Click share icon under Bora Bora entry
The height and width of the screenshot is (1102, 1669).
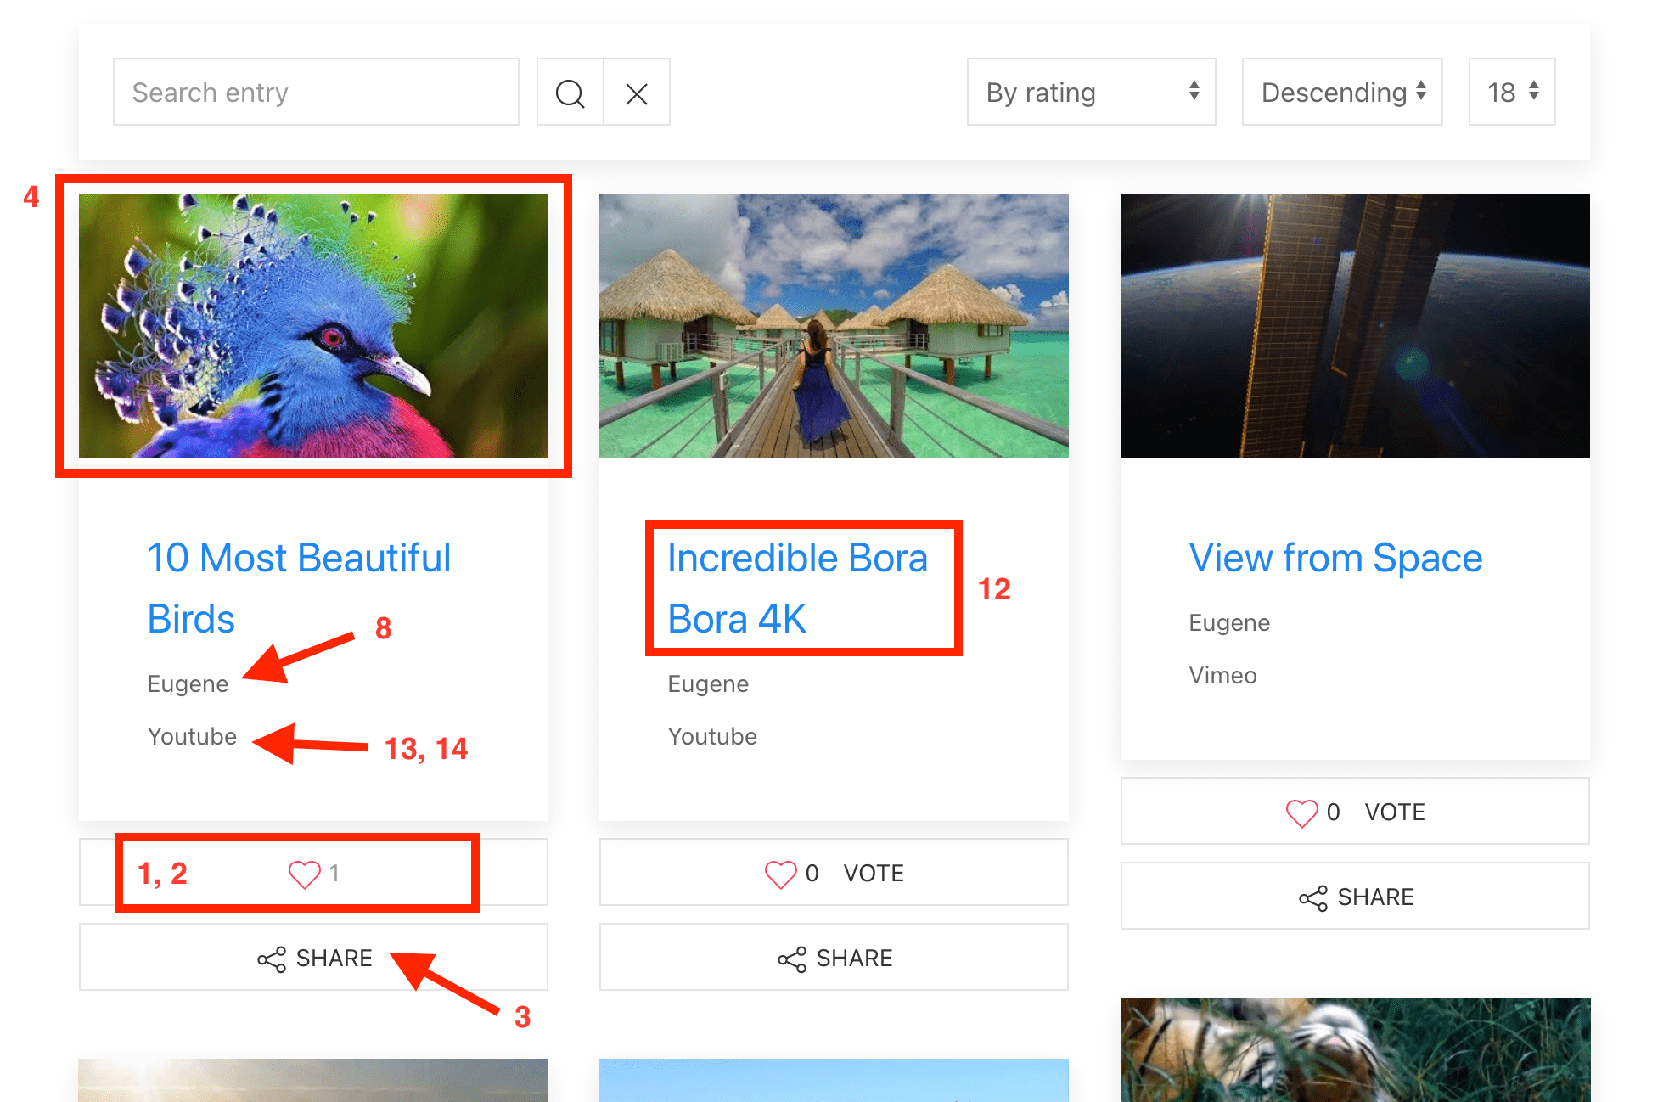791,959
